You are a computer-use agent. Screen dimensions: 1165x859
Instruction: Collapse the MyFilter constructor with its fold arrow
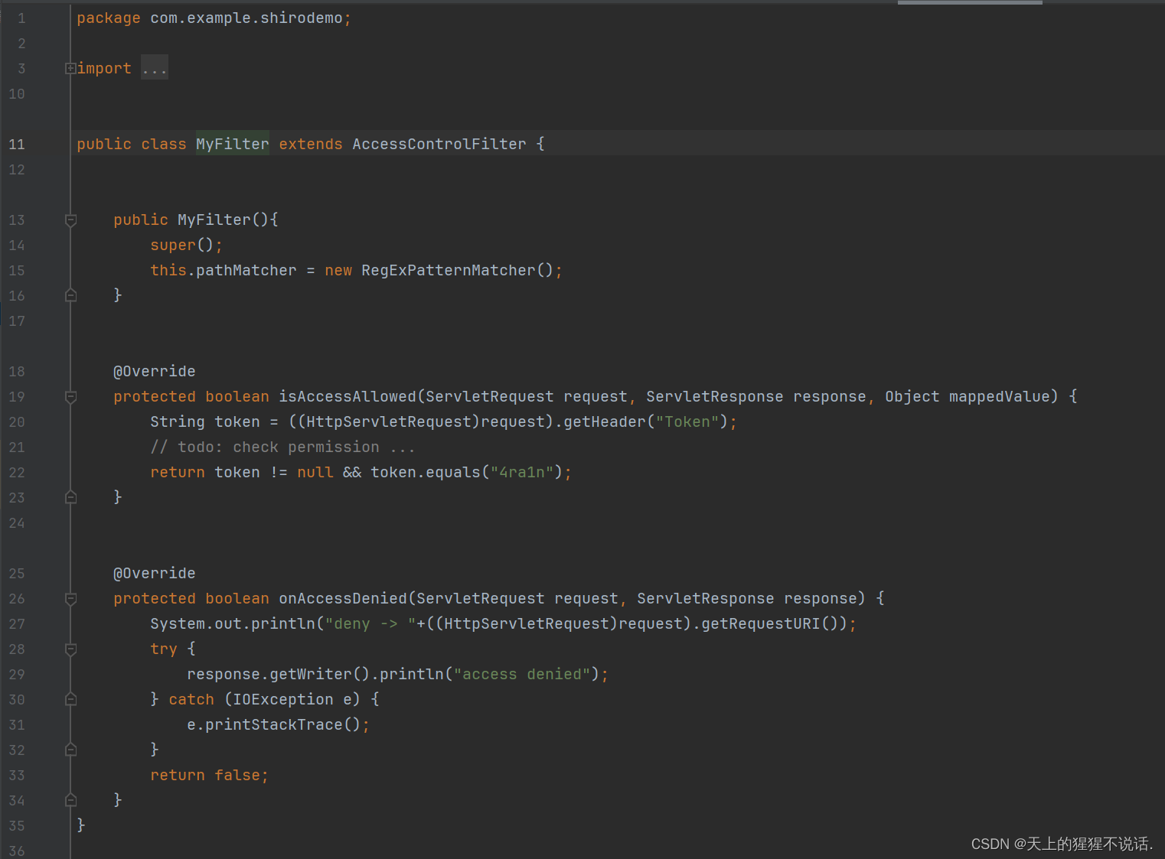[70, 220]
